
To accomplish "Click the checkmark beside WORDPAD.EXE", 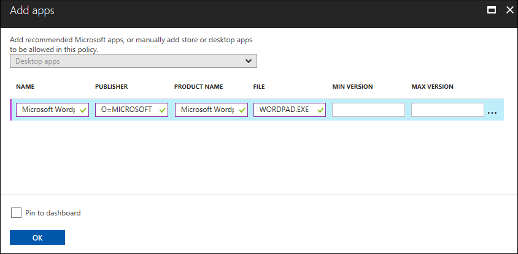I will [320, 110].
